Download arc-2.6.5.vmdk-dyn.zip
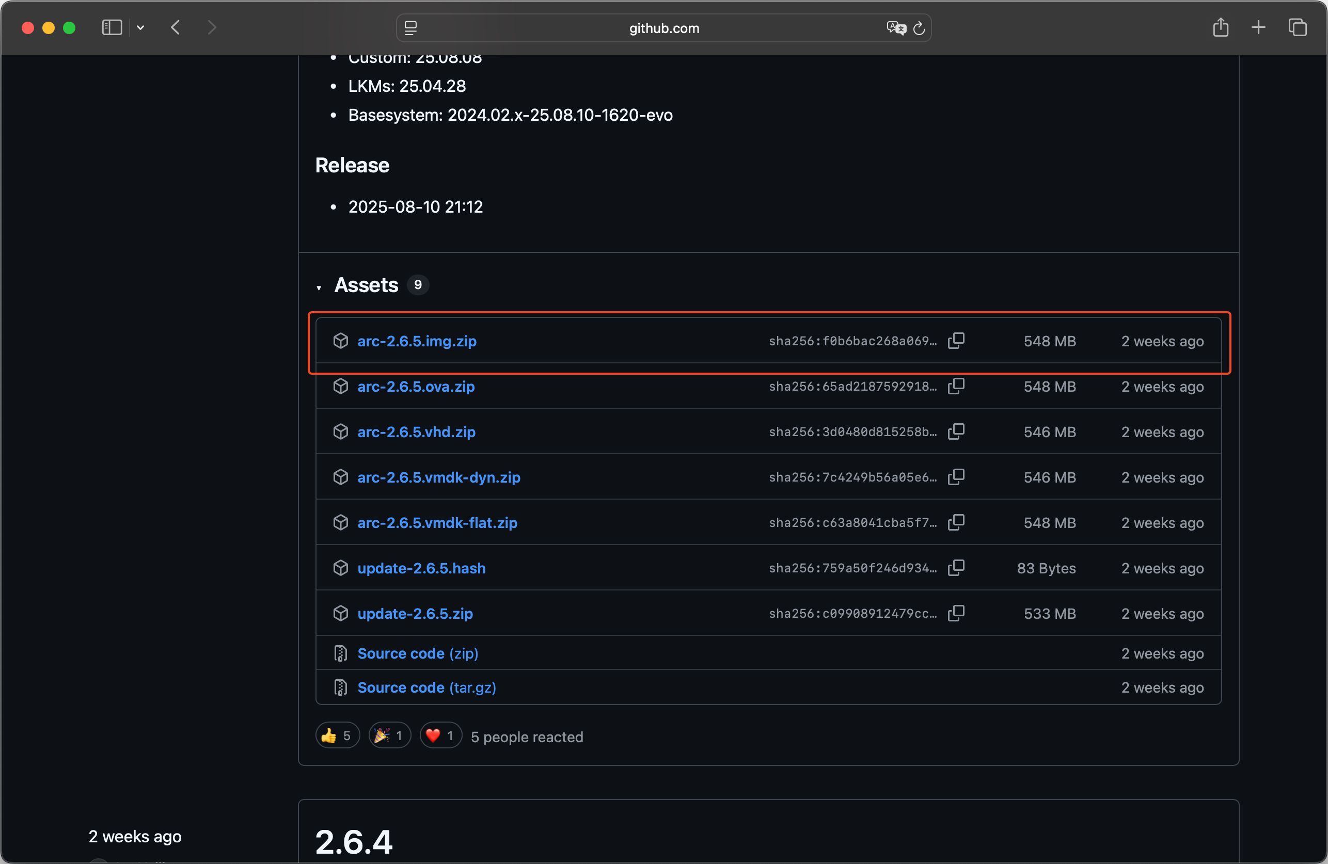The width and height of the screenshot is (1328, 864). tap(438, 477)
